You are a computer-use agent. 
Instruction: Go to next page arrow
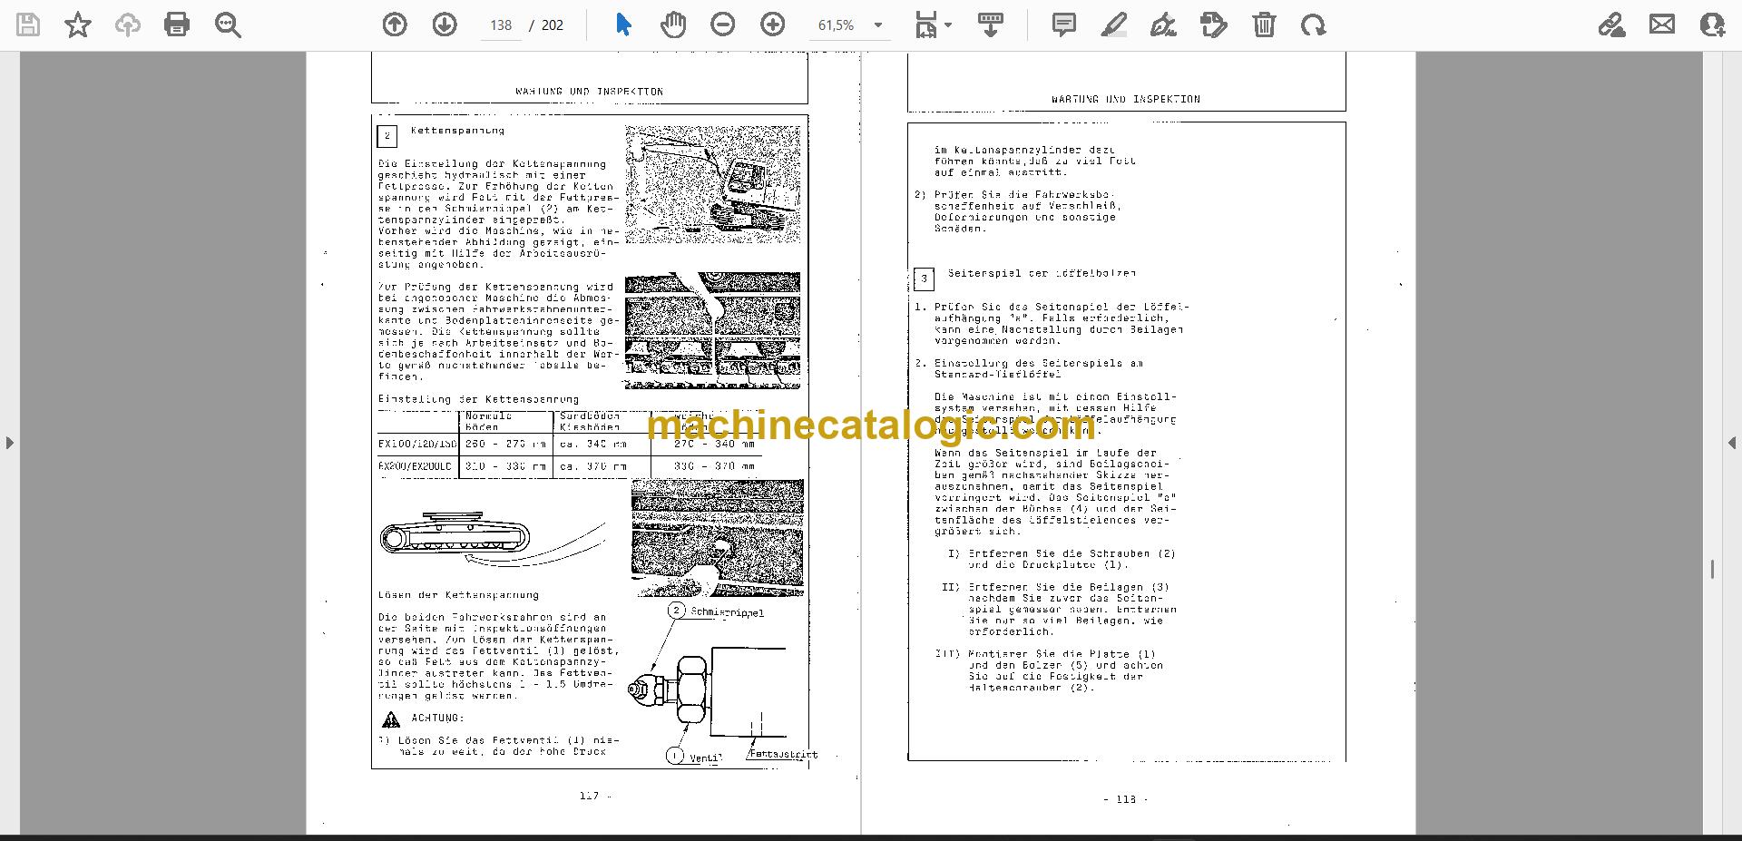tap(445, 24)
